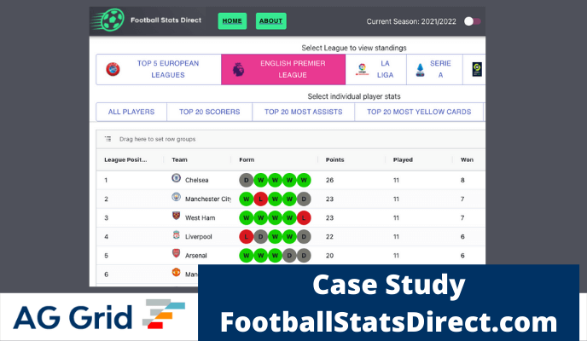Open the HOME page

(x=231, y=21)
